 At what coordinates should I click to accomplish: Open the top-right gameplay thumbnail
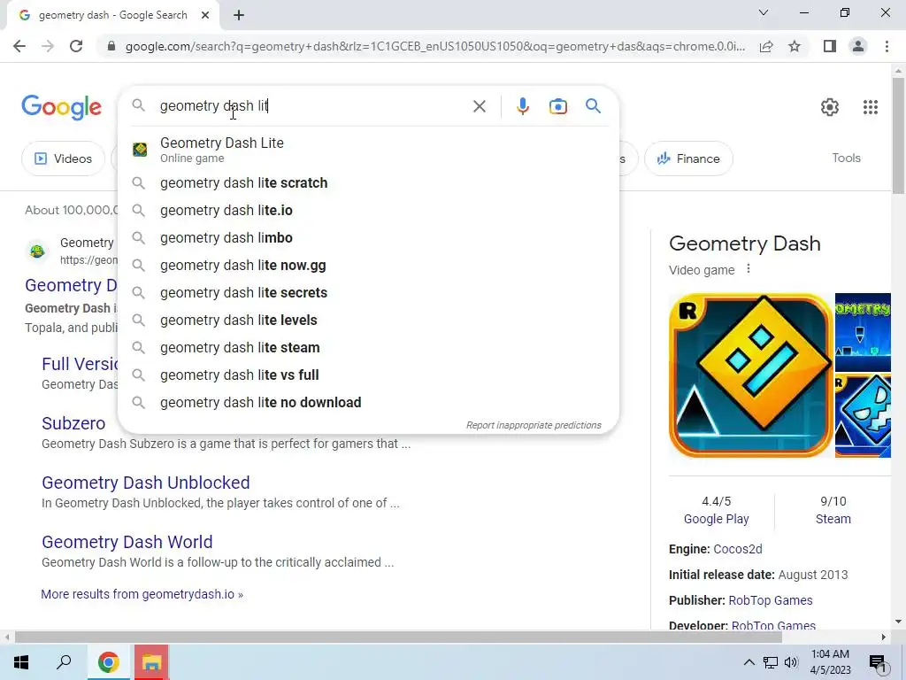click(x=863, y=332)
